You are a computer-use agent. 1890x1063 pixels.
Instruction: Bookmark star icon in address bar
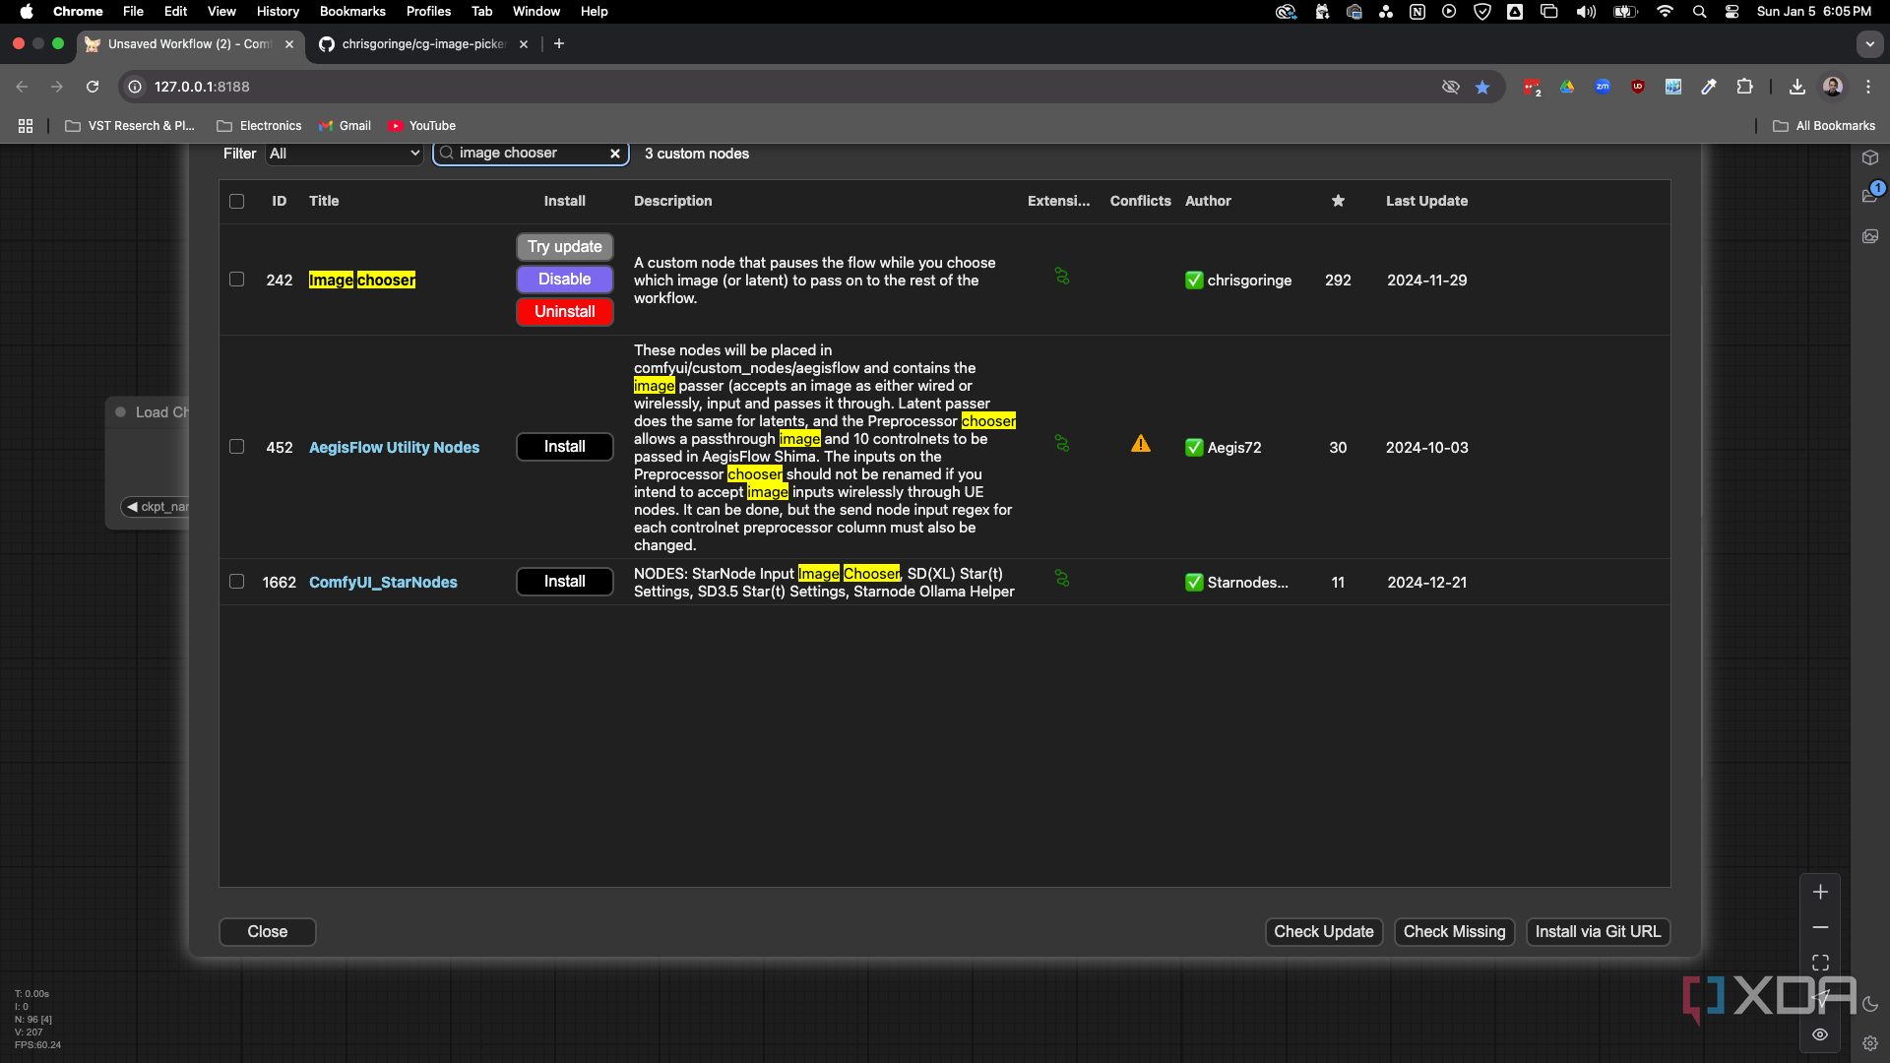point(1481,87)
